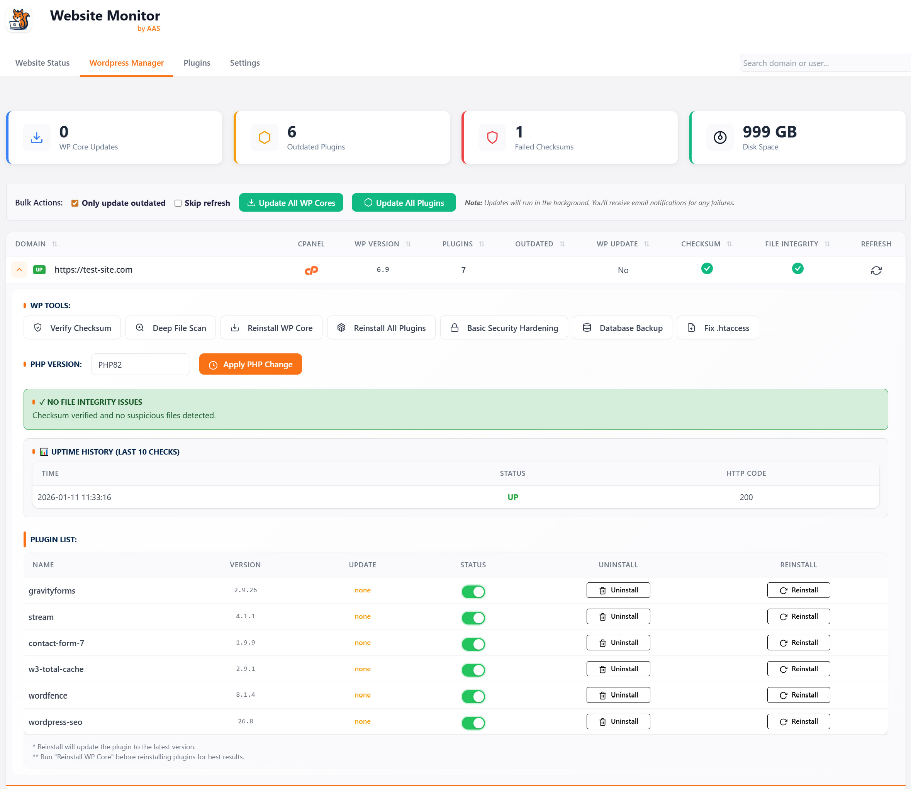
Task: Open cPanel icon for test-site.com
Action: (311, 270)
